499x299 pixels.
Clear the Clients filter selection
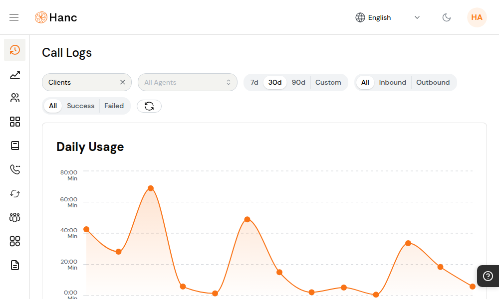[x=122, y=82]
